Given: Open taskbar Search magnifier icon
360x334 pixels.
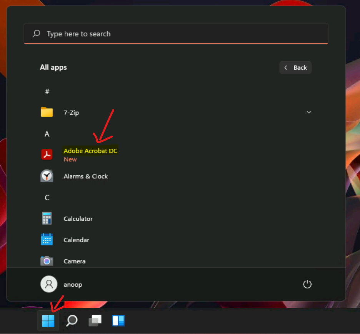Looking at the screenshot, I should pyautogui.click(x=72, y=321).
